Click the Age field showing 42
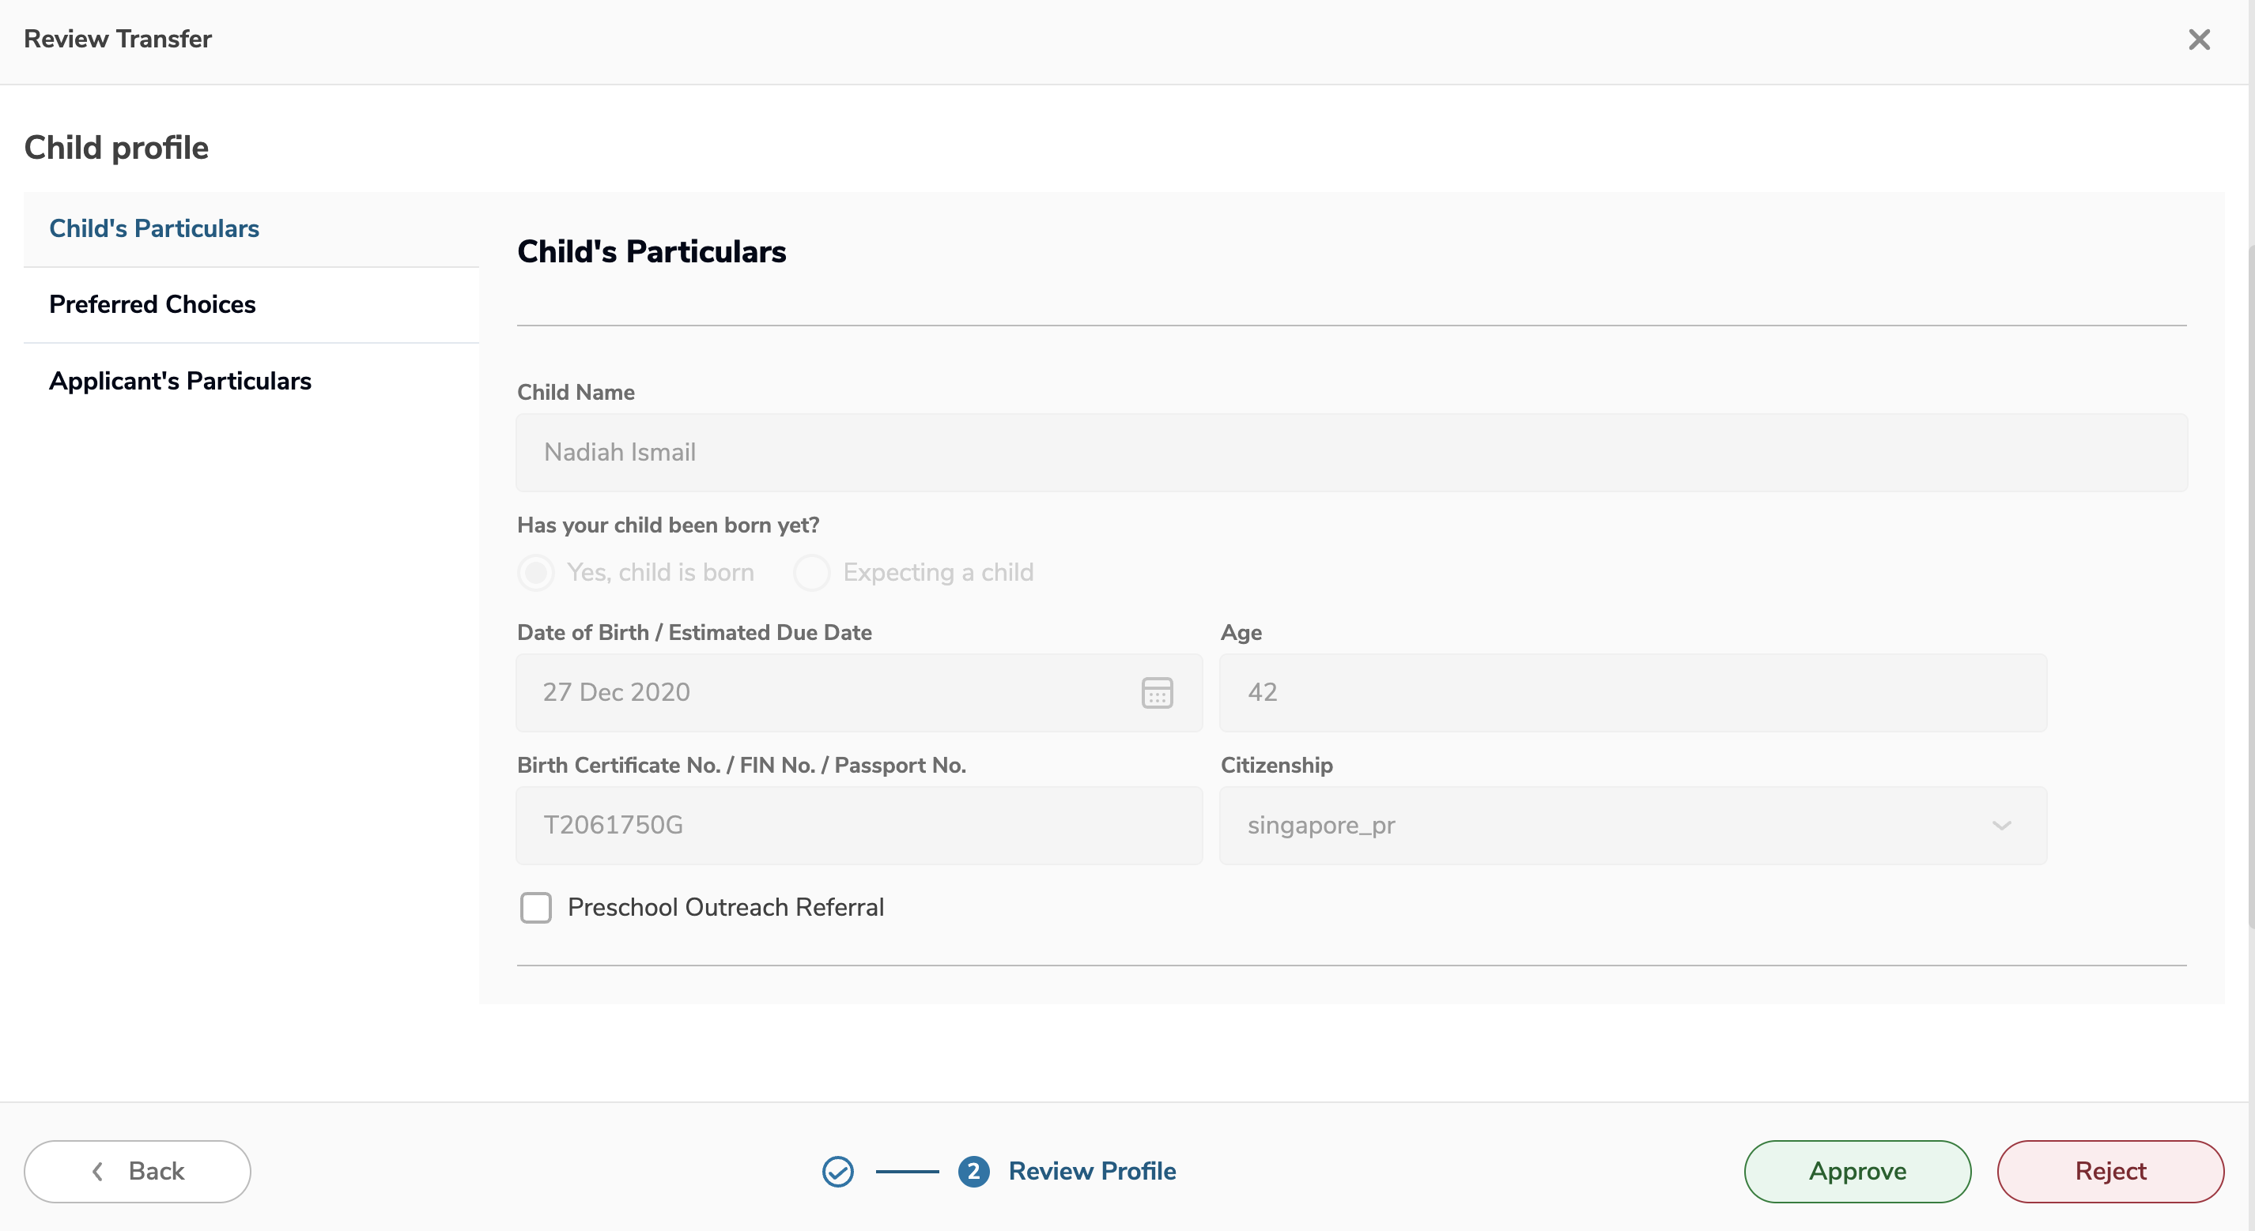The image size is (2255, 1231). (x=1632, y=692)
